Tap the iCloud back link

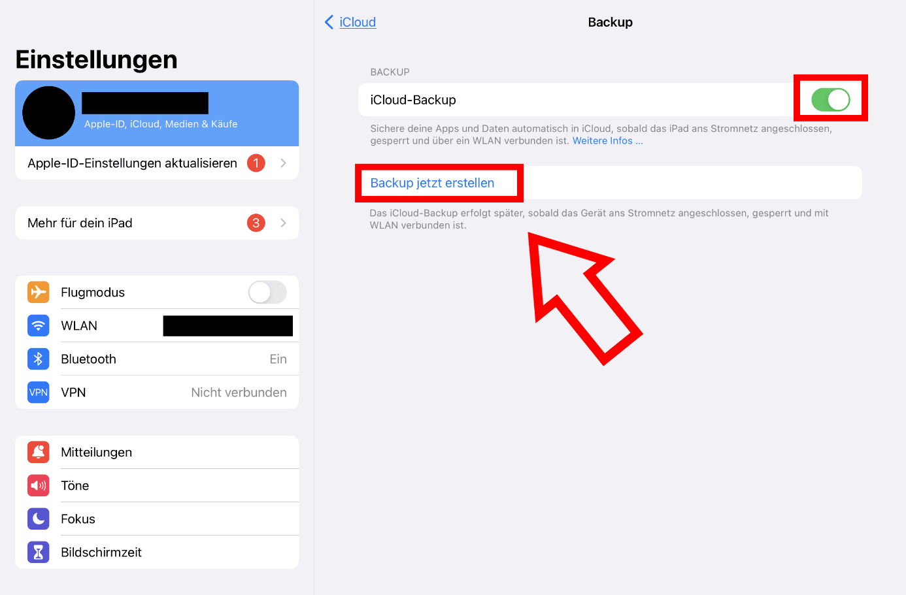pos(358,22)
